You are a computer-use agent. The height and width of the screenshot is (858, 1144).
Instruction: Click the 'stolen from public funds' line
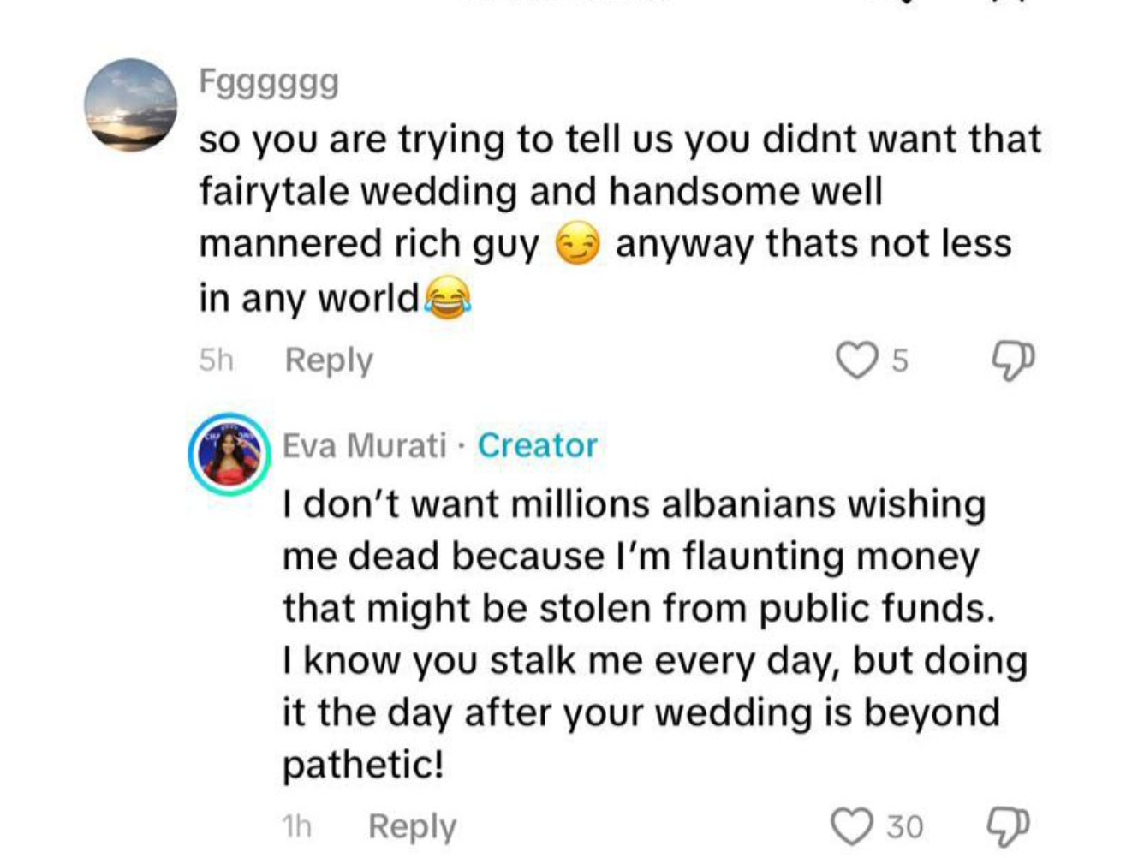pos(639,608)
